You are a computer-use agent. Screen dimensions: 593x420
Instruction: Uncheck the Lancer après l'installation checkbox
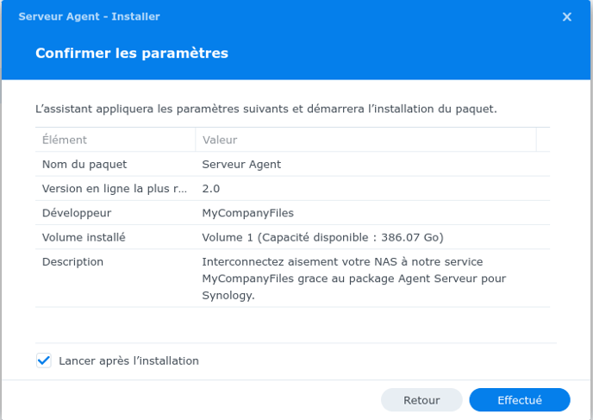point(44,360)
